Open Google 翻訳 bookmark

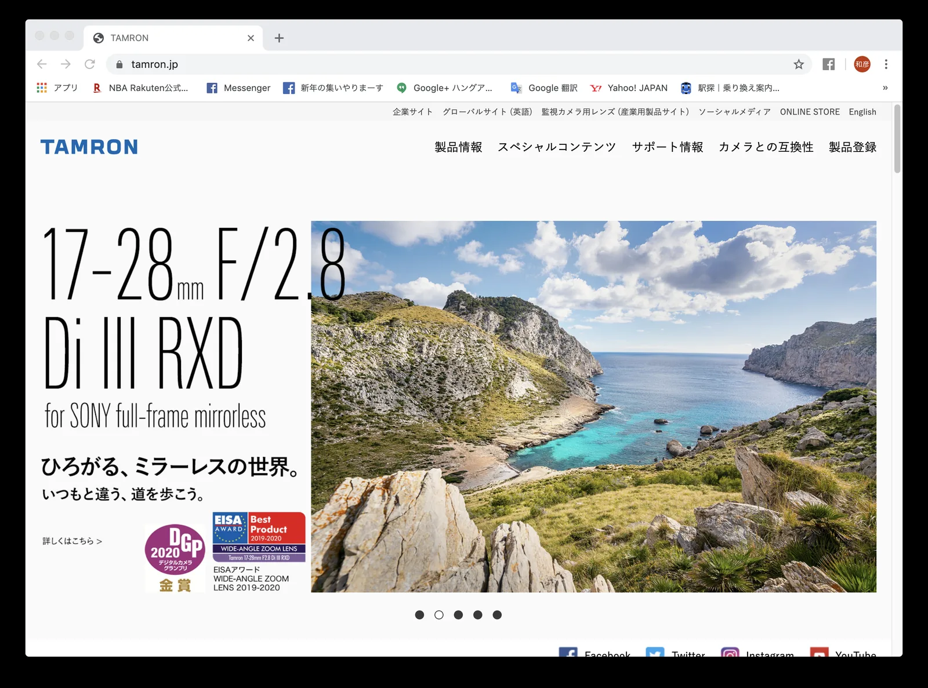544,88
